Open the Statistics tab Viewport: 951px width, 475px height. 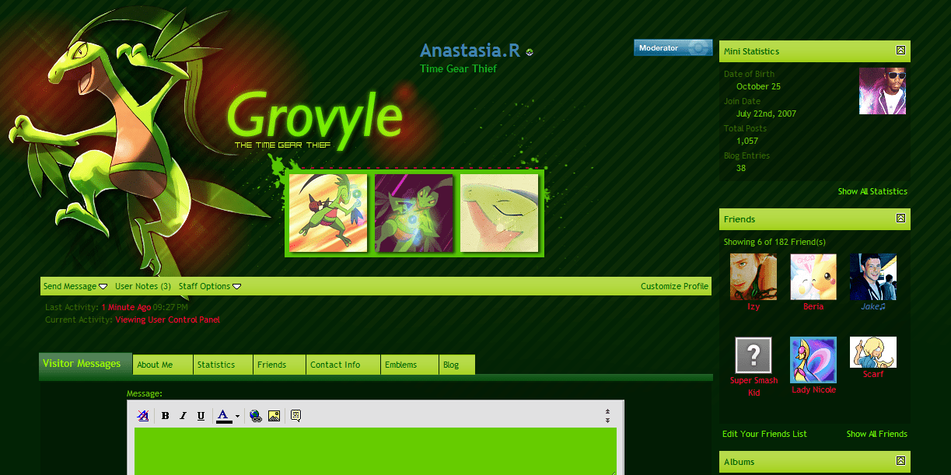tap(223, 365)
